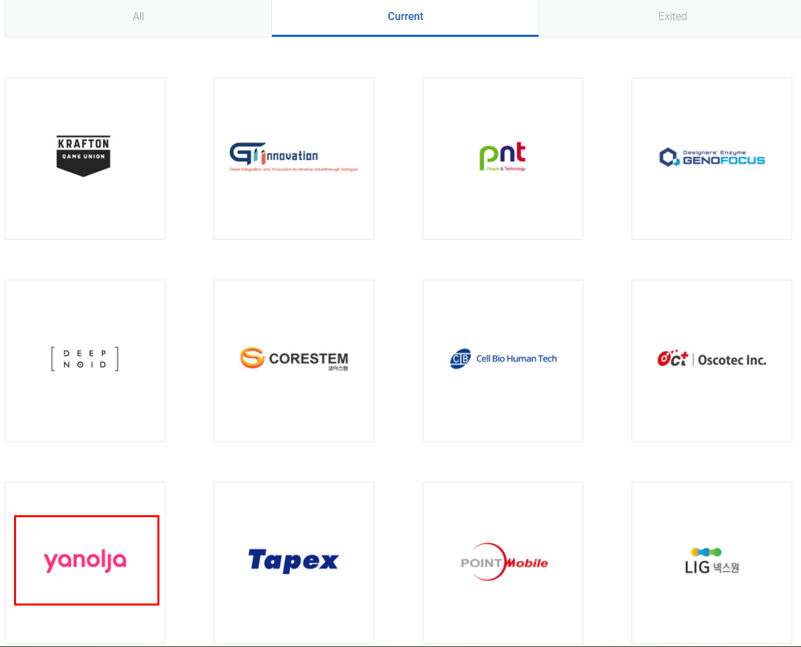Open the Krafton Game Union logo card
The width and height of the screenshot is (801, 647).
coord(85,159)
